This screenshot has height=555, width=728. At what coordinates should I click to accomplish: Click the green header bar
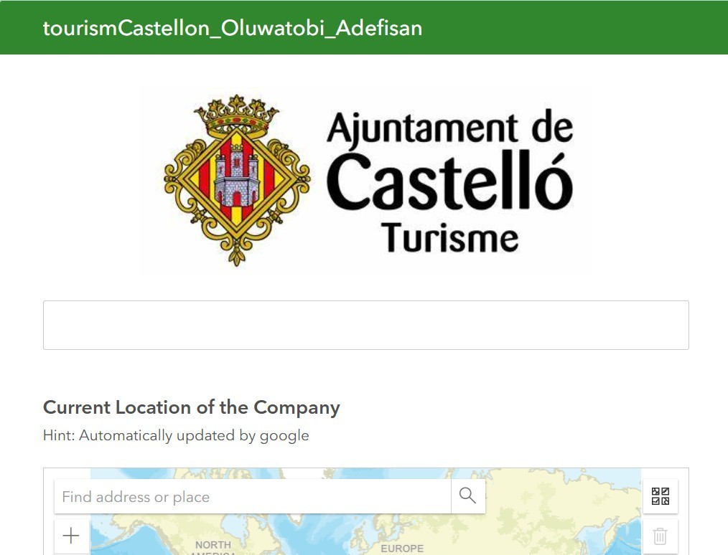(574, 28)
